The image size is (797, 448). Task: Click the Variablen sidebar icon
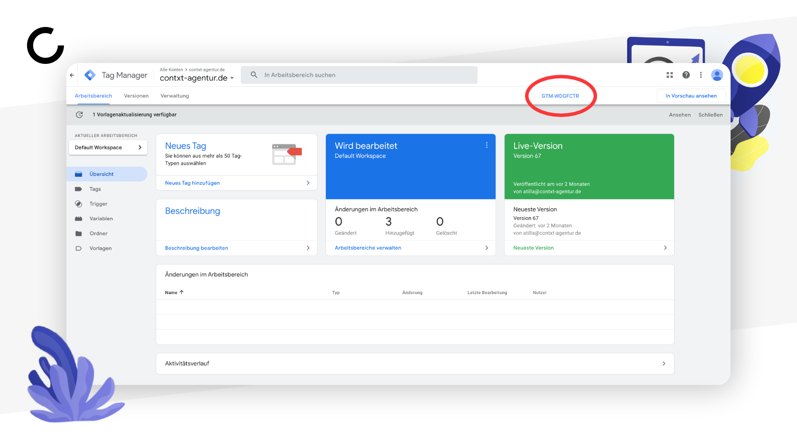[78, 219]
